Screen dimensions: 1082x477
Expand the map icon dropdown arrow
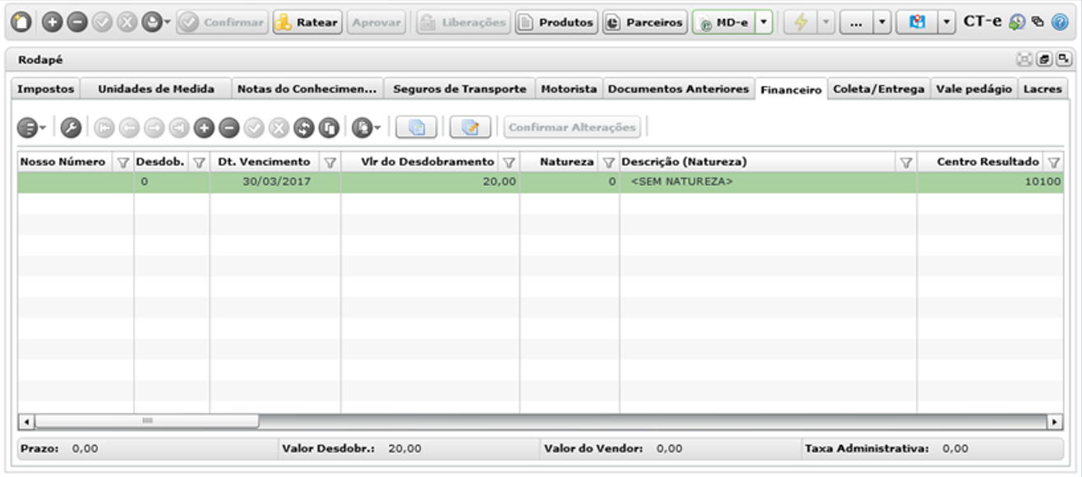click(x=946, y=23)
